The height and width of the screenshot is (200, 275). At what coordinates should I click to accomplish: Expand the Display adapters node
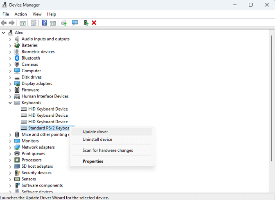10,84
